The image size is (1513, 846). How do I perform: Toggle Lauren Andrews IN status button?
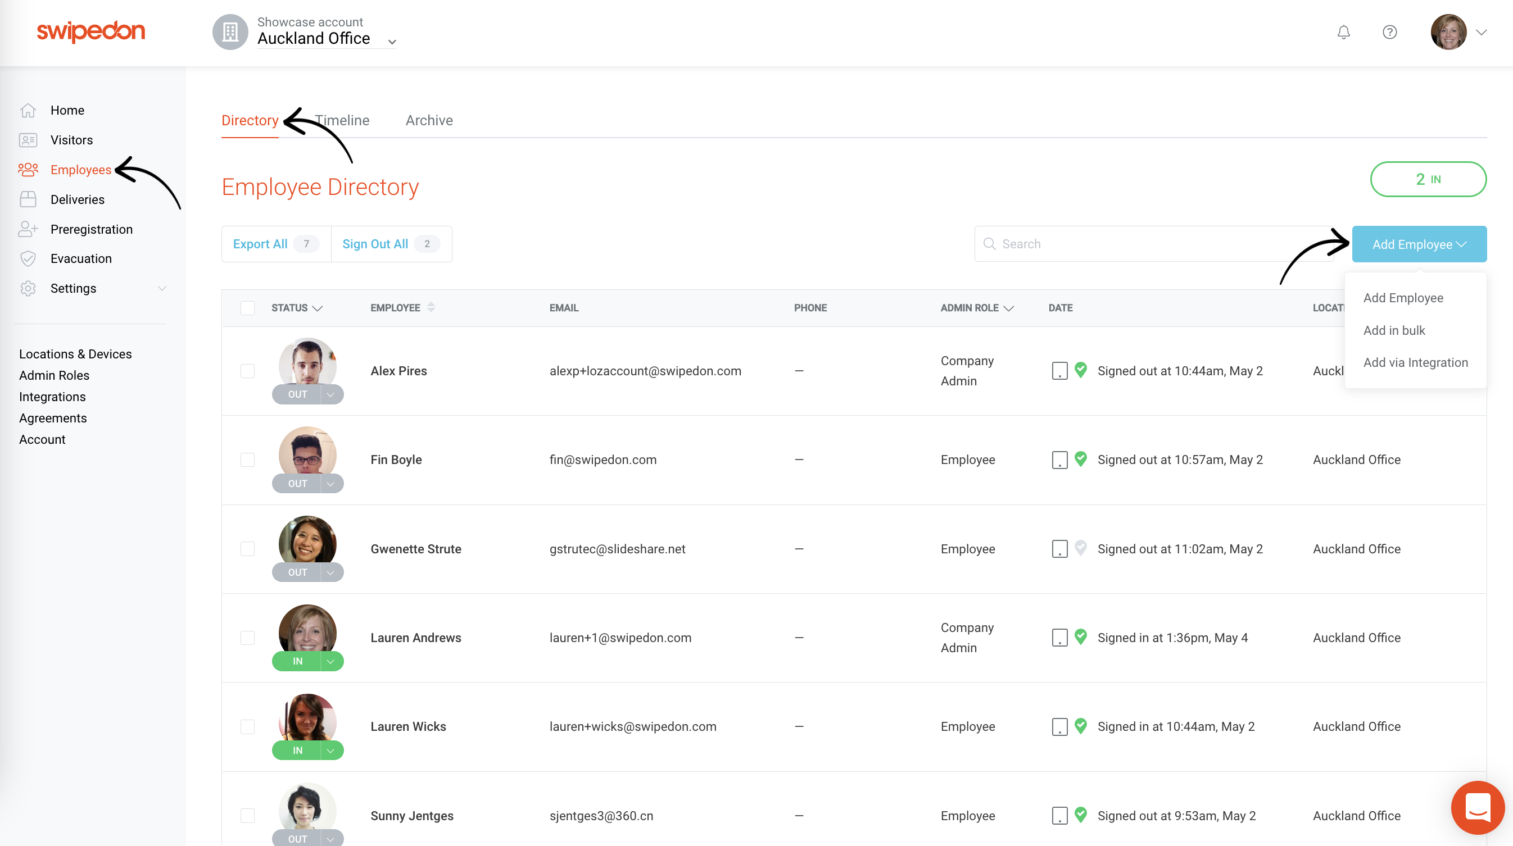pos(297,661)
